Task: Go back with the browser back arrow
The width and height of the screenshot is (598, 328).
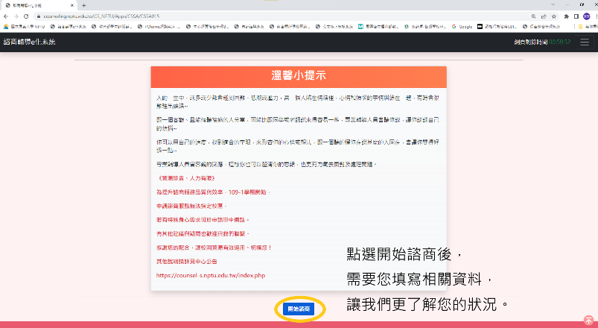Action: 6,16
